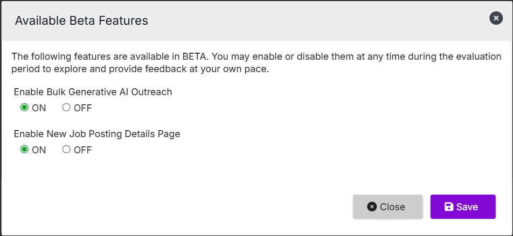
Task: Click the ON label under Bulk Generative AI Outreach
Action: pos(39,108)
